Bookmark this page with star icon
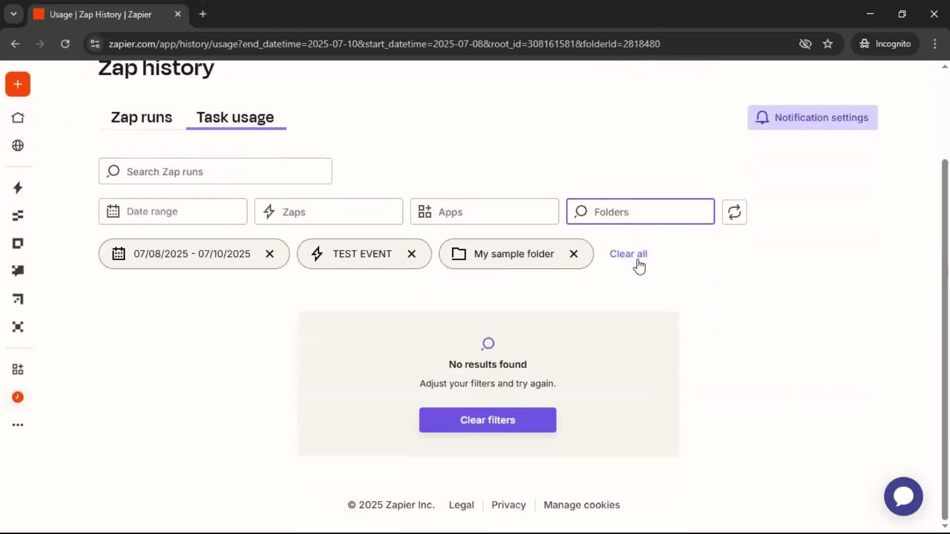Screen dimensions: 950x534 (828, 44)
